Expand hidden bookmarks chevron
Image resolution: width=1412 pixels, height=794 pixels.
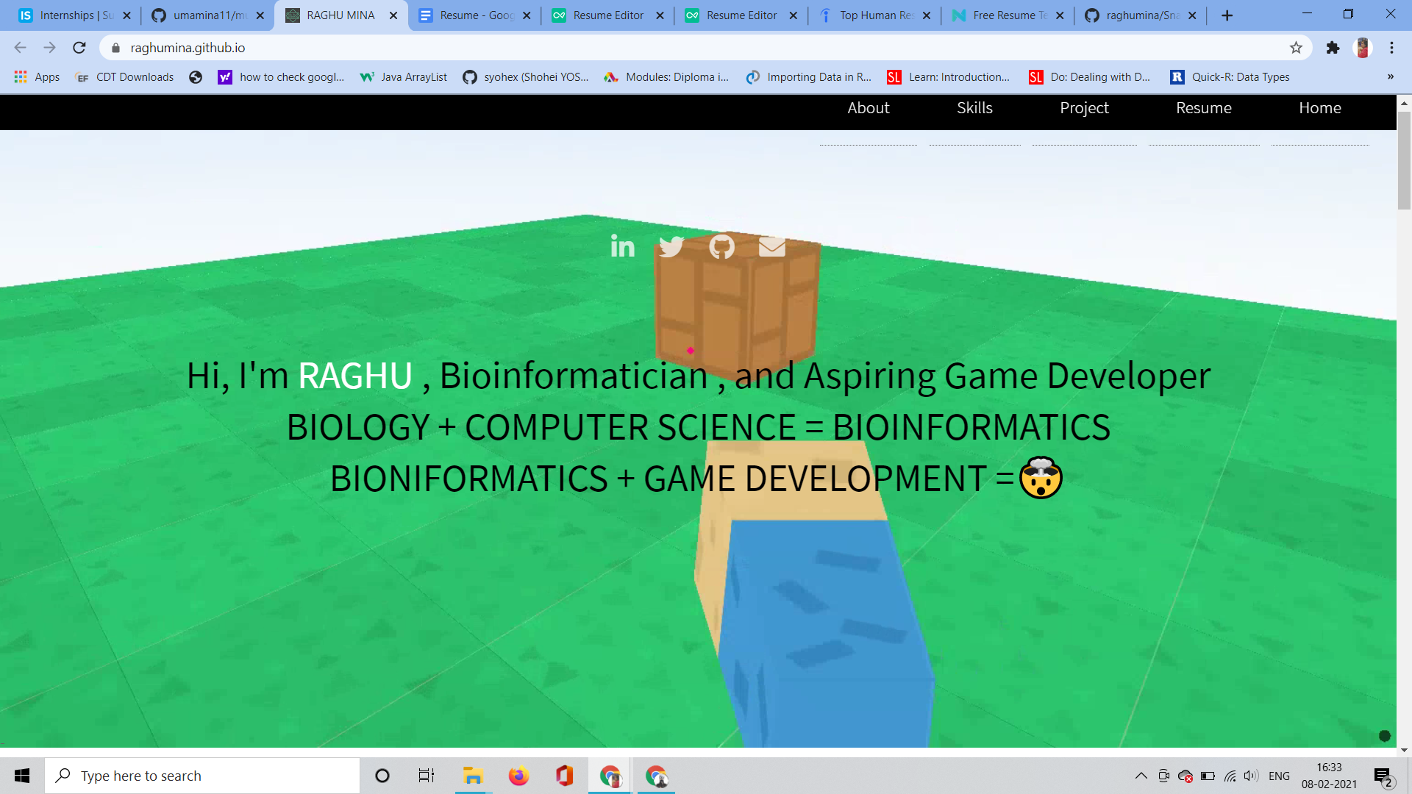[x=1390, y=76]
